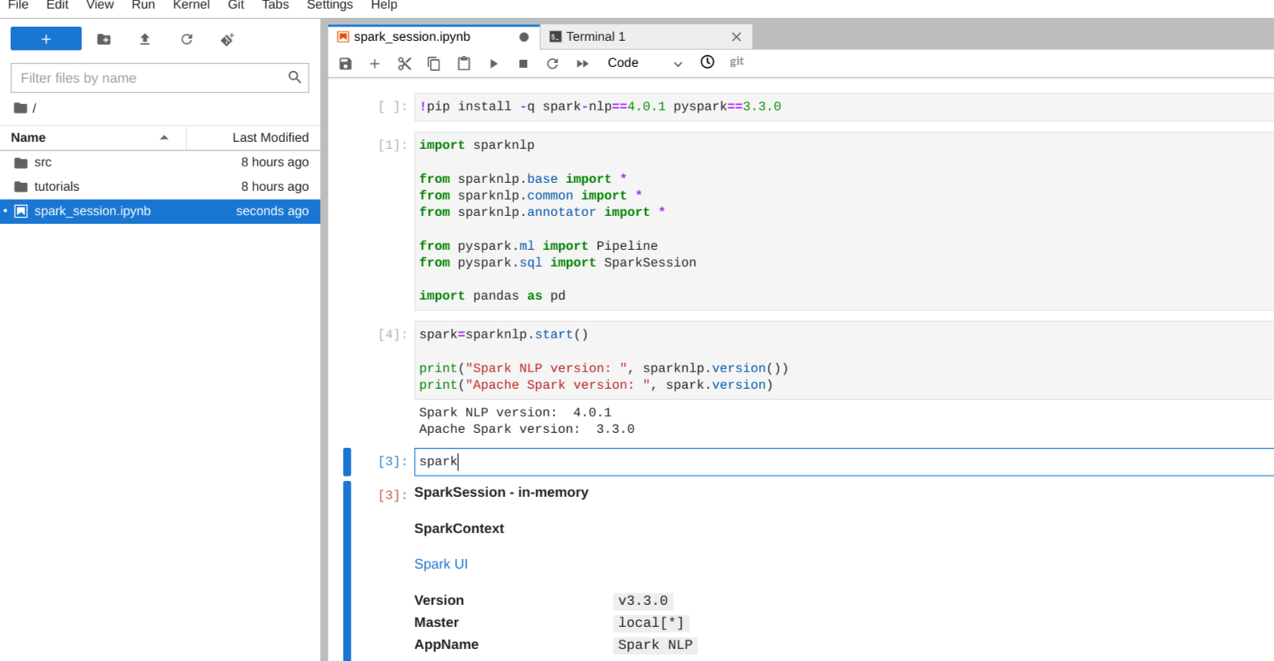
Task: Restart kernel and run all cells
Action: (x=582, y=63)
